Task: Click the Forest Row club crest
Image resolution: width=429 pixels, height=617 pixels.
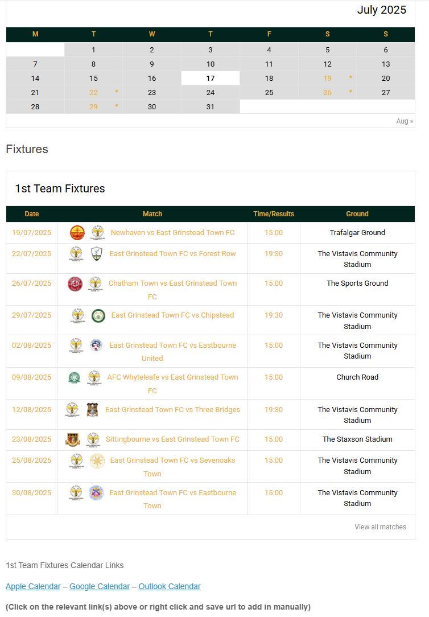Action: [97, 254]
